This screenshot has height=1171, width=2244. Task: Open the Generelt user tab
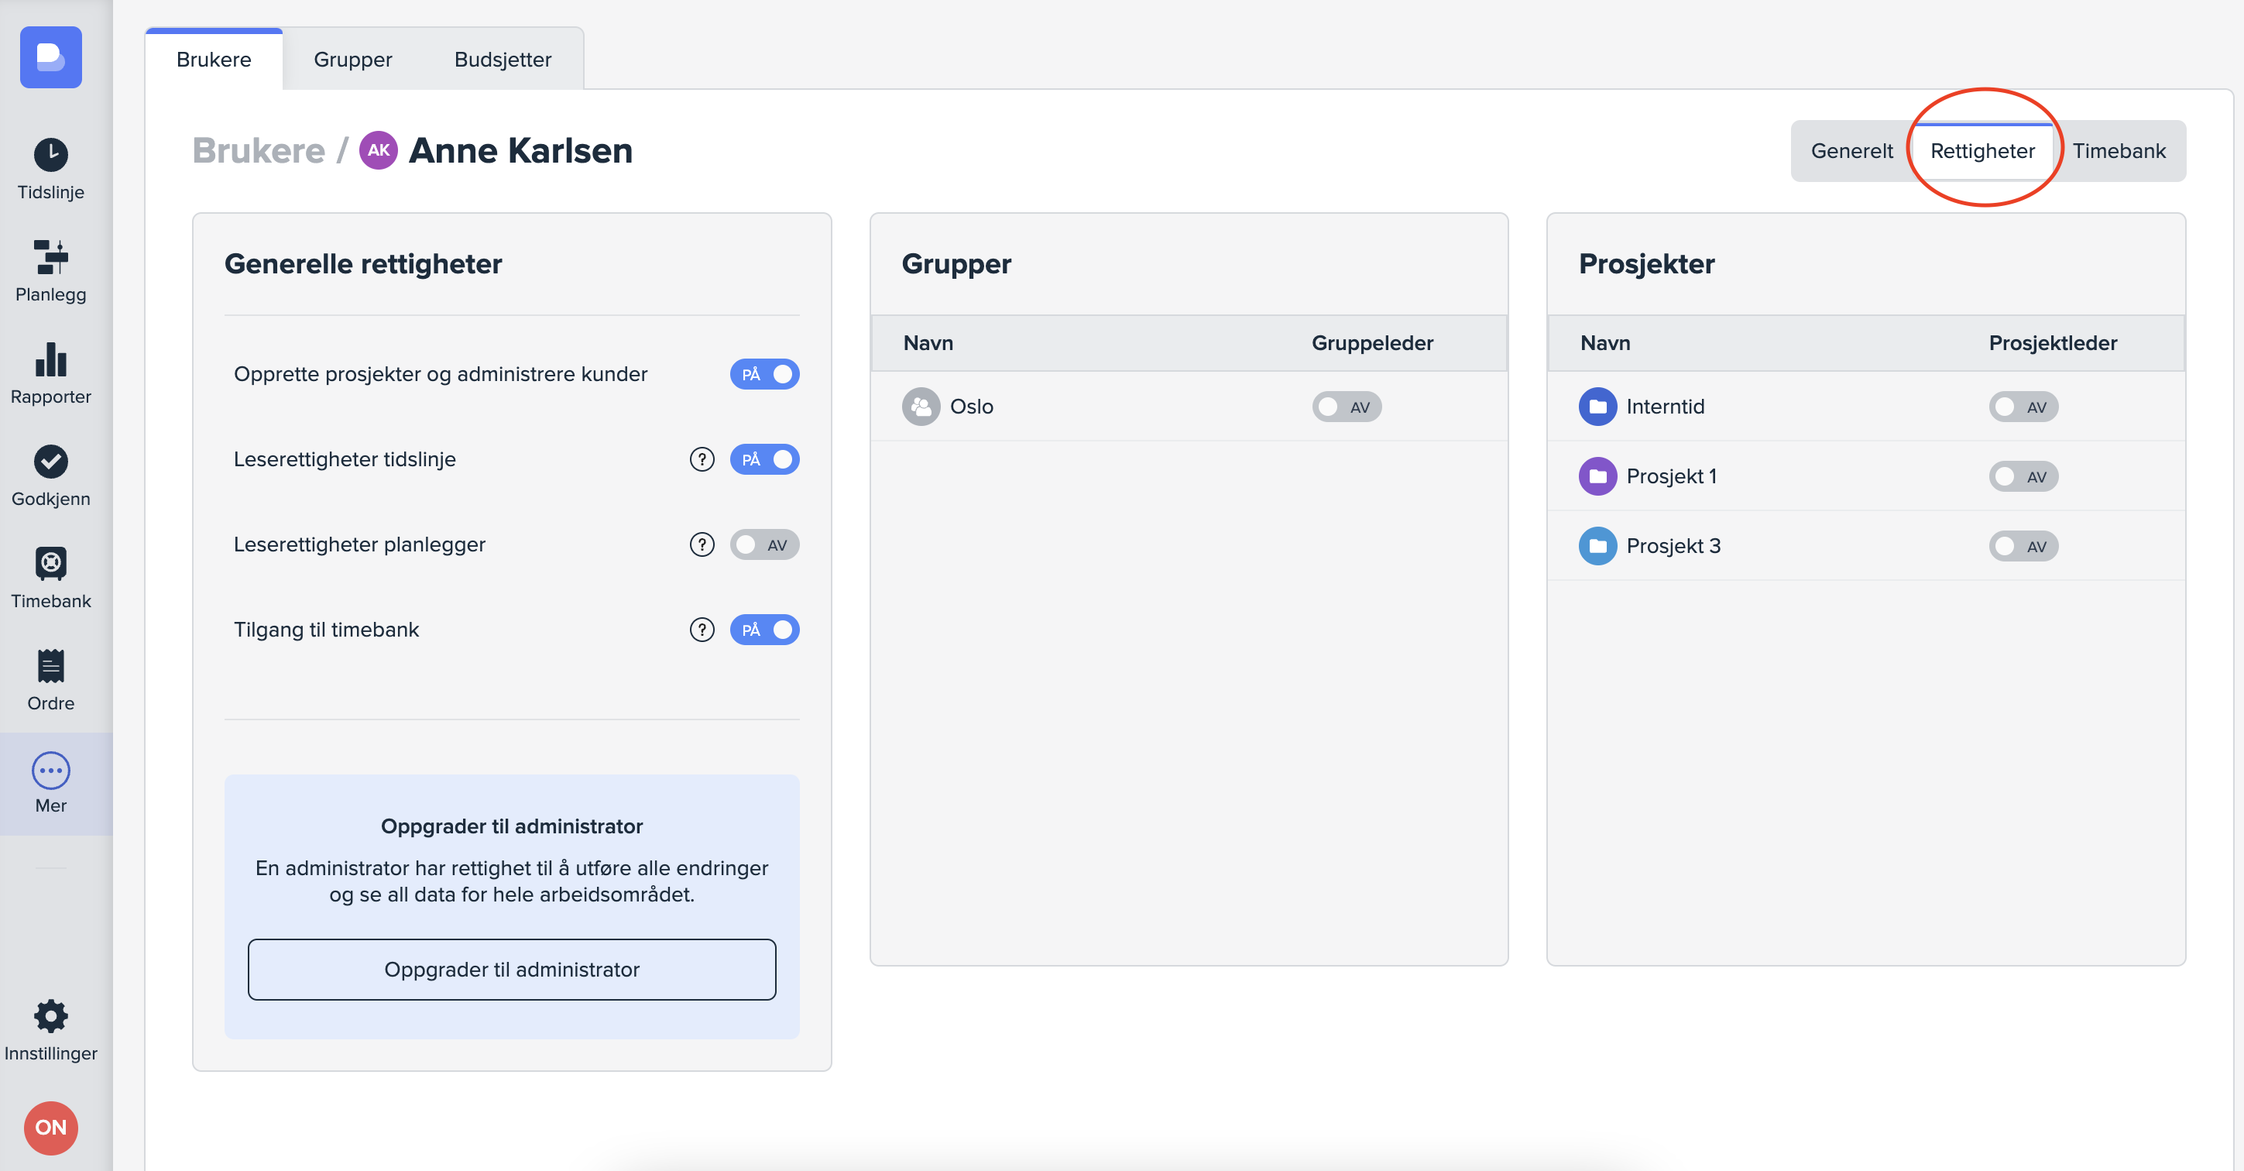tap(1851, 151)
